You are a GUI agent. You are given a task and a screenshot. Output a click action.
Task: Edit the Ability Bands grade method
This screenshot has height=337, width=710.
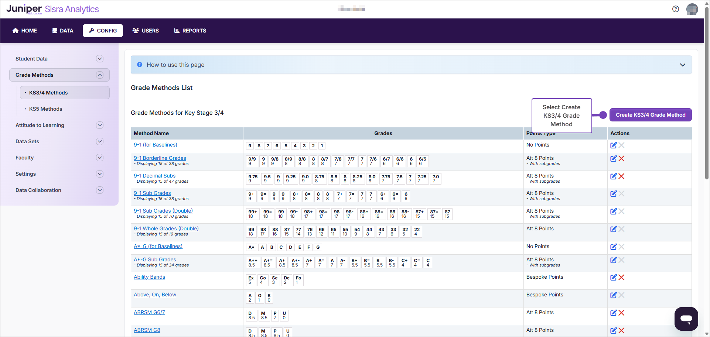[x=614, y=277]
